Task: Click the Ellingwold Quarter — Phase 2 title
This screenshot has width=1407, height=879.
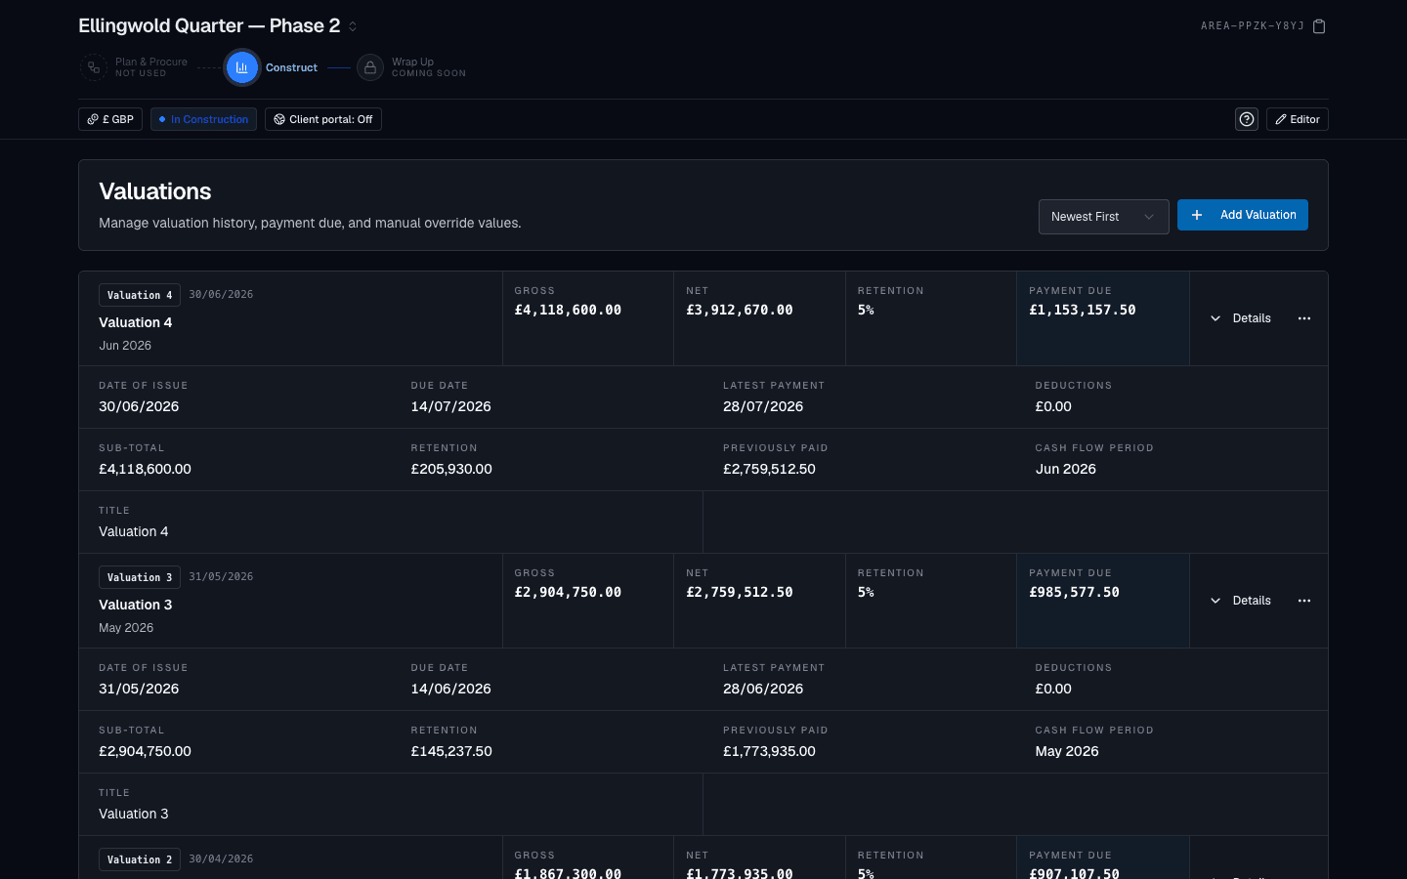Action: pyautogui.click(x=209, y=26)
